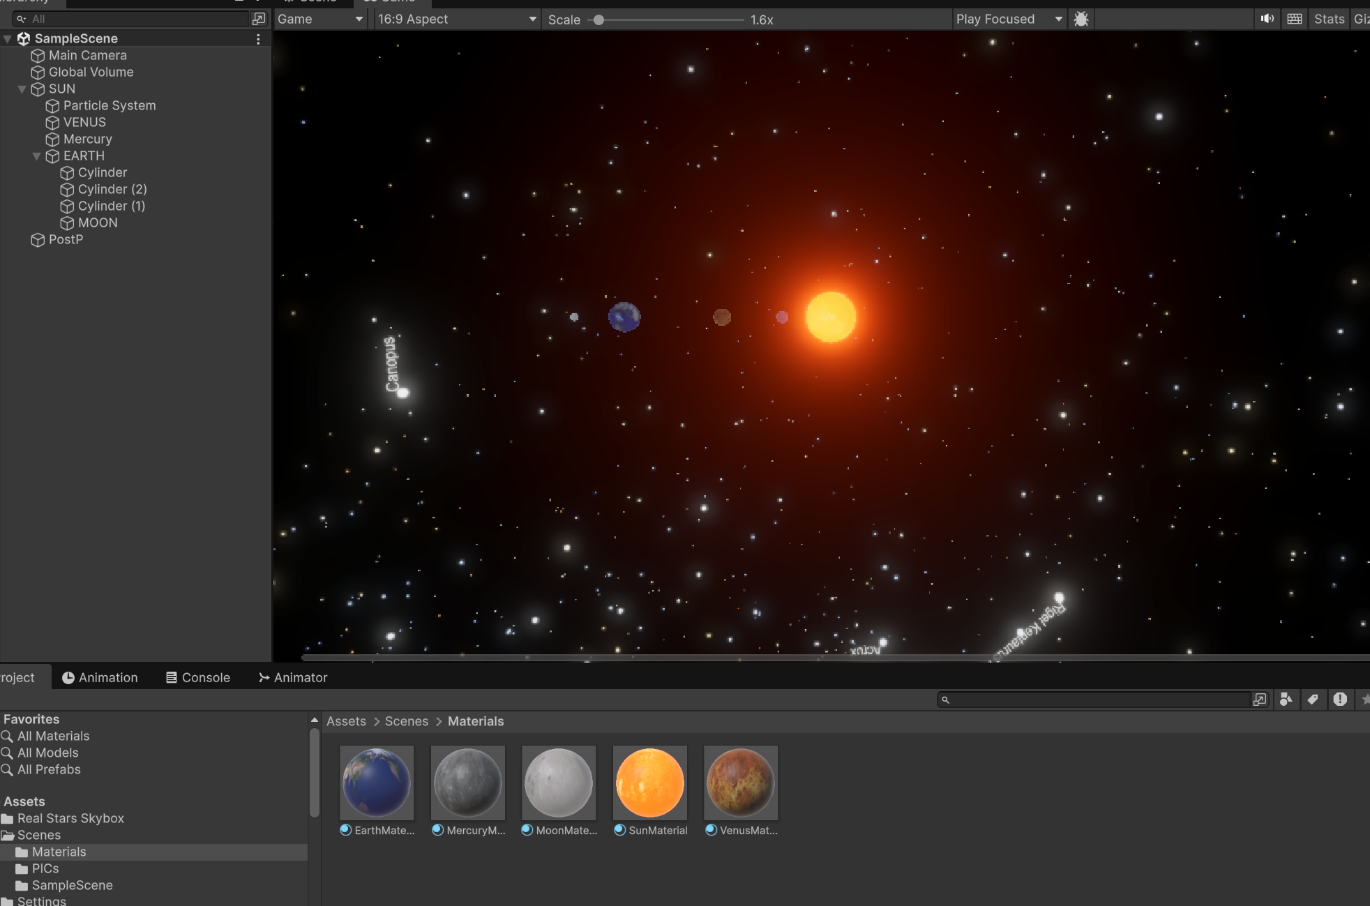
Task: Click the search by label tag icon
Action: click(1313, 700)
